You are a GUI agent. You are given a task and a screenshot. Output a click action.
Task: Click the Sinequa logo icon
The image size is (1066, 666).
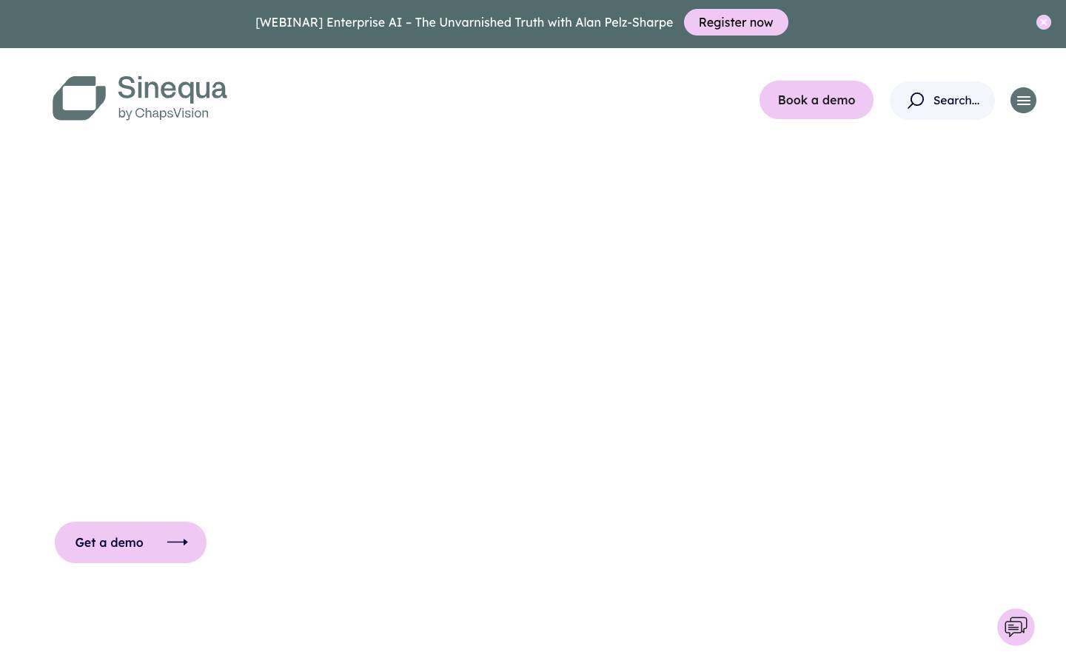79,98
